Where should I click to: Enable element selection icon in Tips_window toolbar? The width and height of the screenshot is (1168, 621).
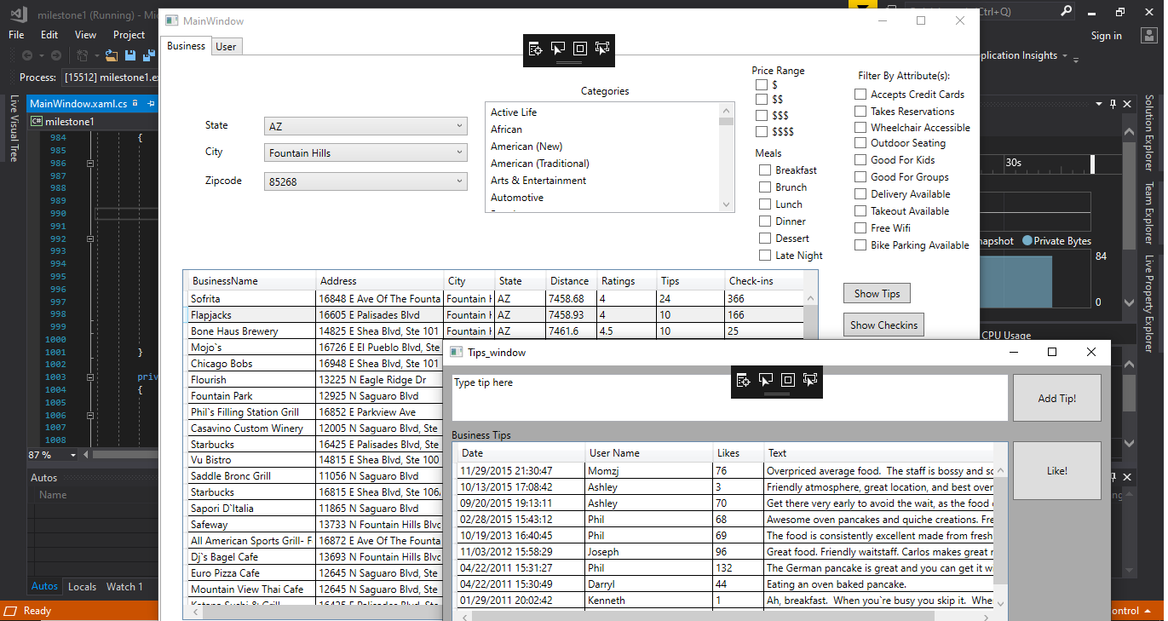[766, 380]
